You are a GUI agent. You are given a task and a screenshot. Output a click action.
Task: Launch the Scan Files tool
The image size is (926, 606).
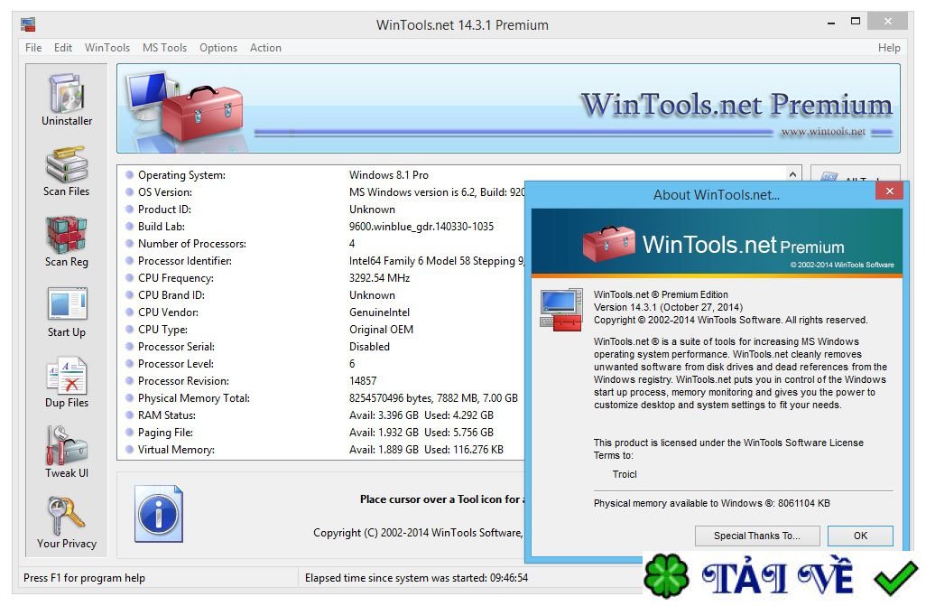pos(66,164)
